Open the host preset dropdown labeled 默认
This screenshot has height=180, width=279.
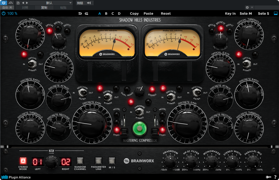[x=51, y=3]
